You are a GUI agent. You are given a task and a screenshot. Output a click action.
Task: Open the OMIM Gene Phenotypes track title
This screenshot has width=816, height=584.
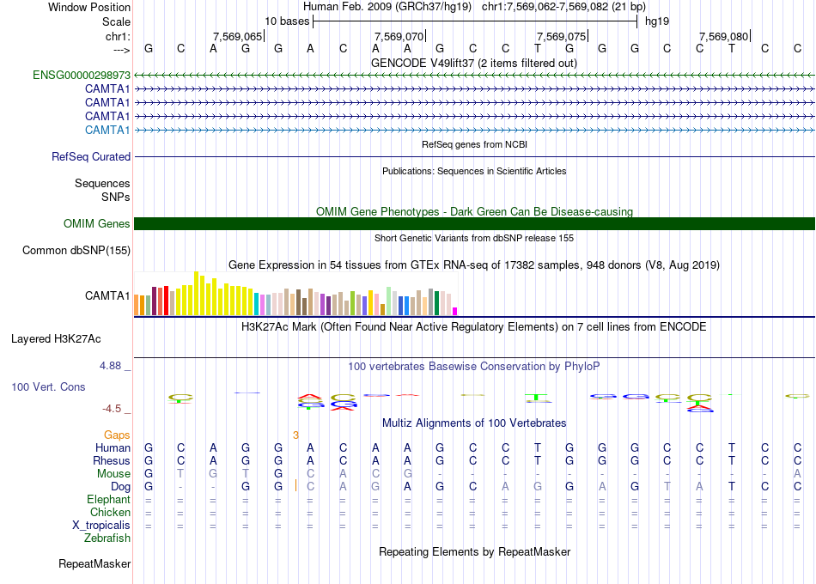click(x=473, y=211)
